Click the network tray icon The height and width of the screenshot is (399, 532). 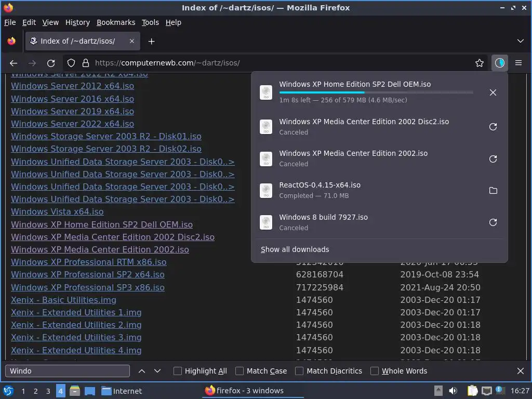(x=486, y=391)
